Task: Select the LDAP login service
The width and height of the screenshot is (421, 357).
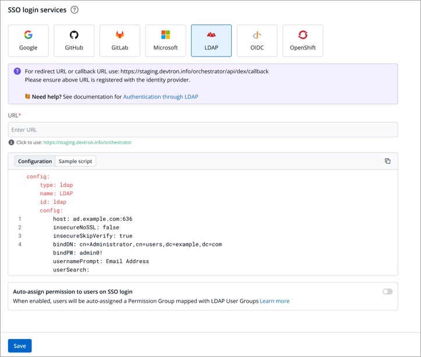Action: click(211, 41)
